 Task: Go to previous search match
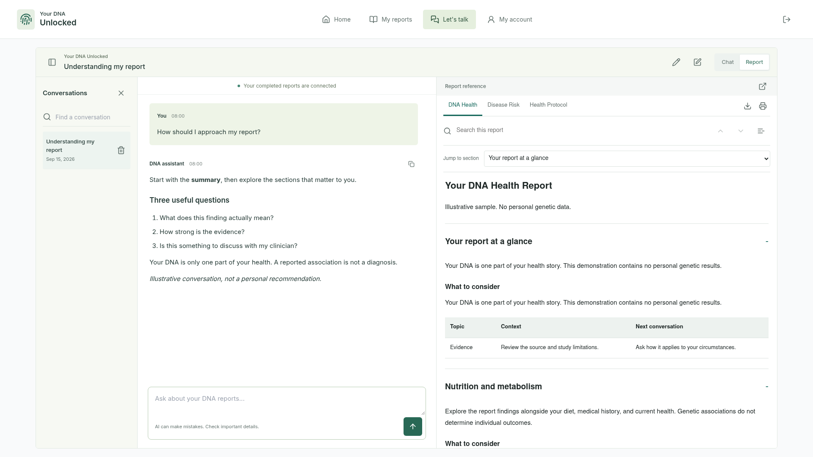click(720, 131)
